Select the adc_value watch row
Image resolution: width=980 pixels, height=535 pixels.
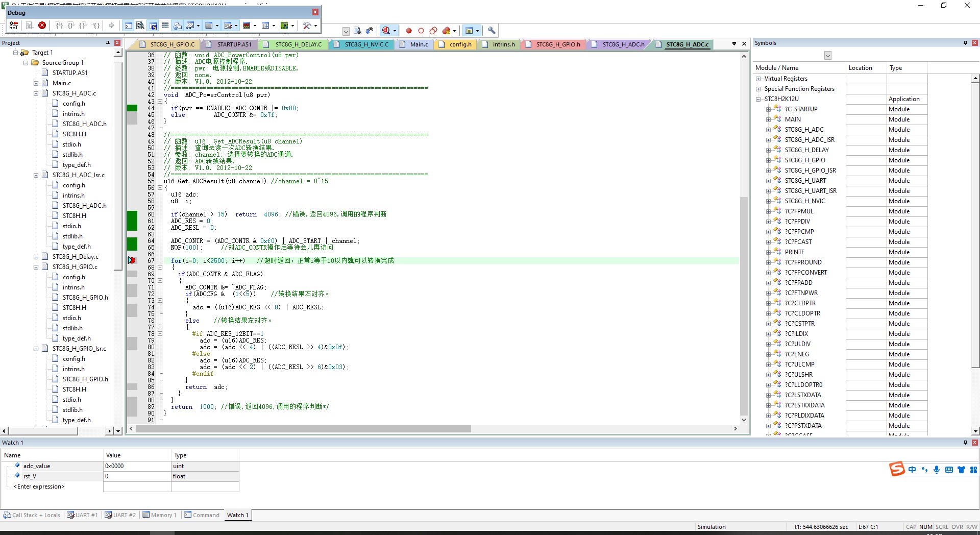point(120,466)
